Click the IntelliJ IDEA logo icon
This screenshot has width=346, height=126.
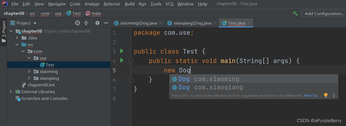5,4
